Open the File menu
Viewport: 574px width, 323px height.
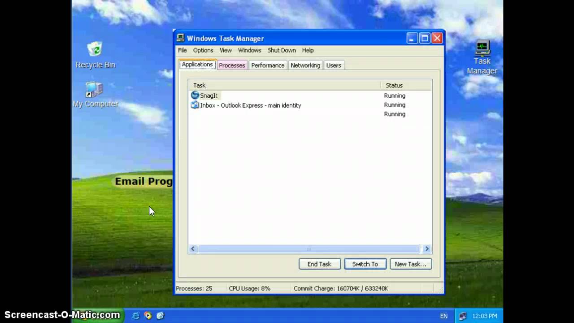(x=182, y=50)
